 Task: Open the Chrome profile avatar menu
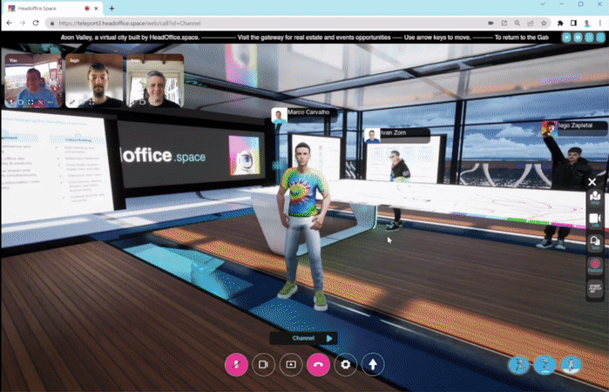(587, 24)
